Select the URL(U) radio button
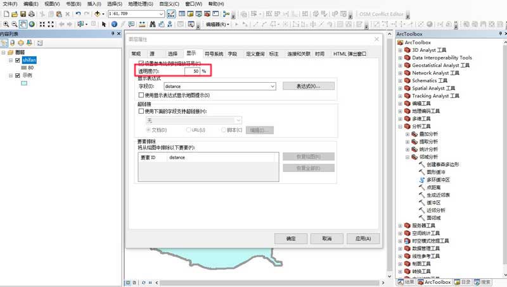The height and width of the screenshot is (287, 507). (x=188, y=130)
